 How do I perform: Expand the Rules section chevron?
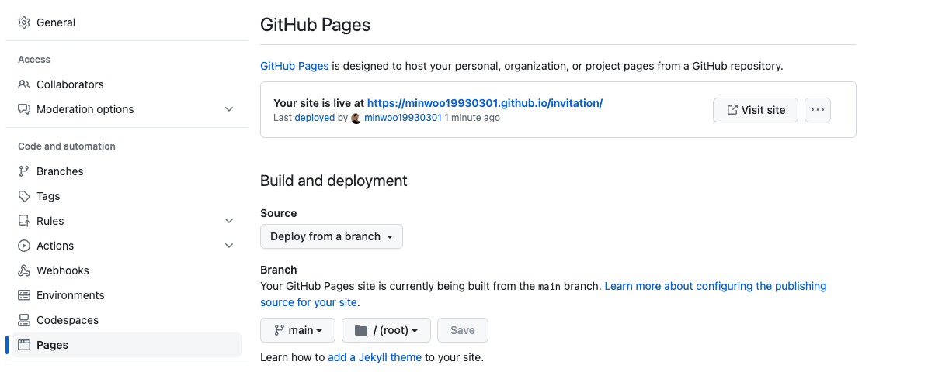[229, 221]
